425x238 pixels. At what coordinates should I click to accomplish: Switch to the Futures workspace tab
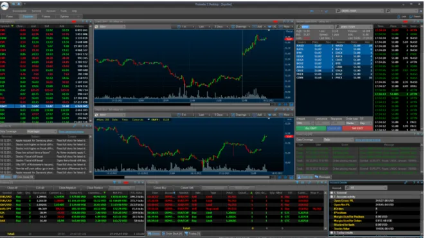[x=46, y=17]
